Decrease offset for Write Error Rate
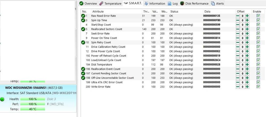The height and width of the screenshot is (117, 266). 238,87
